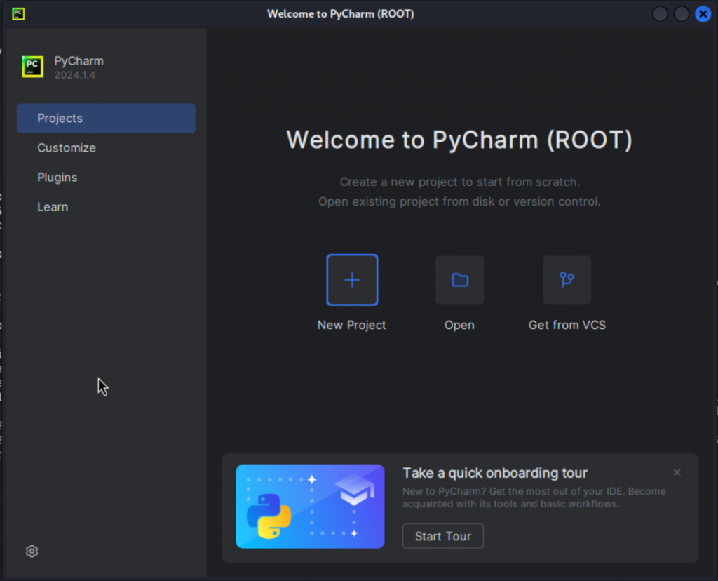
Task: Click the Start Tour button
Action: pos(443,536)
